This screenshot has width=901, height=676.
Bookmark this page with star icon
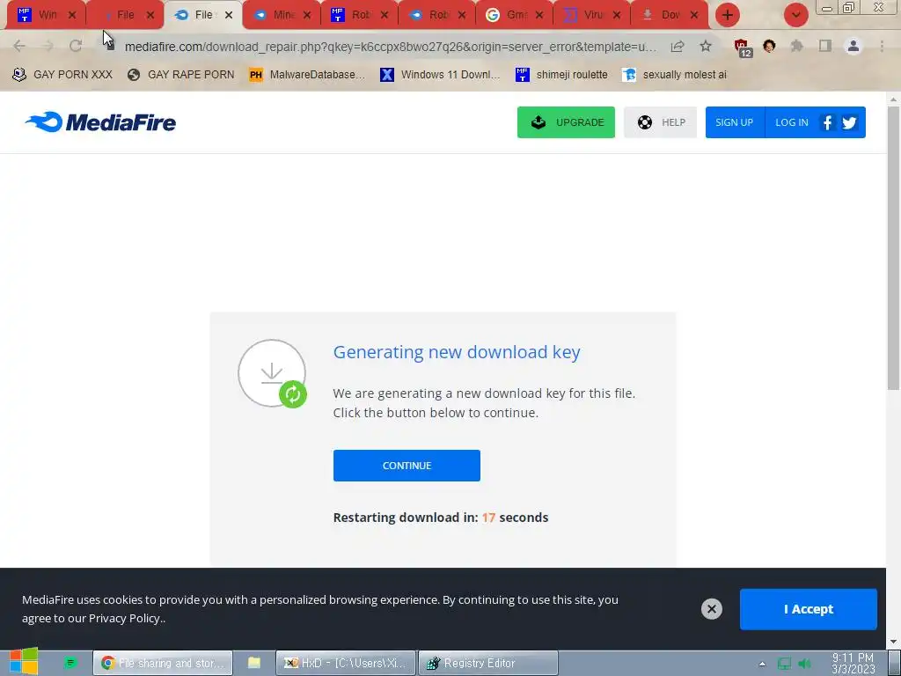pyautogui.click(x=706, y=46)
